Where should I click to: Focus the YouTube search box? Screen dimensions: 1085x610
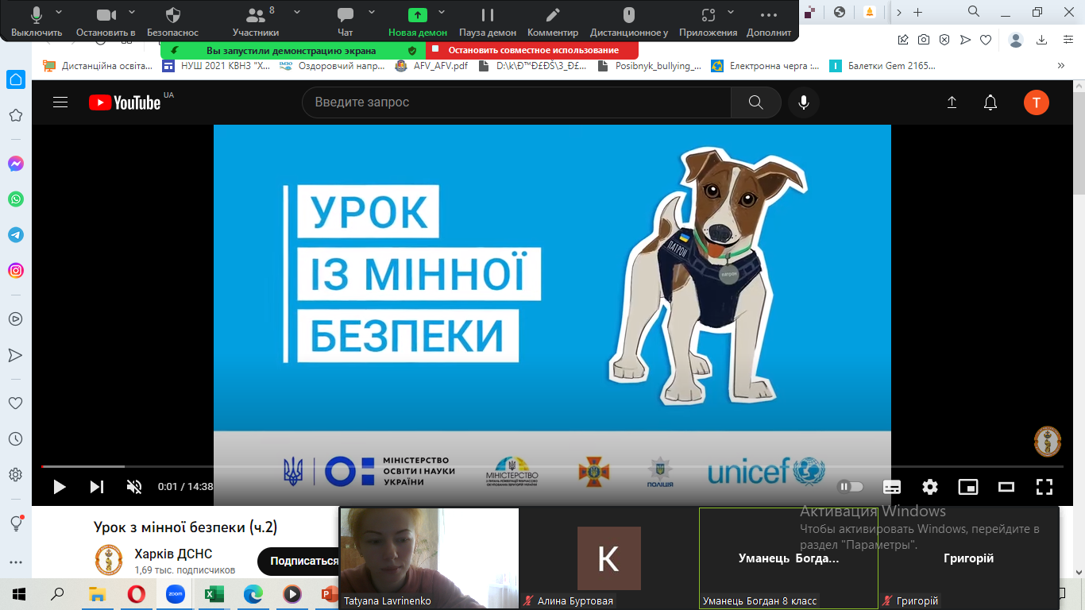pos(516,102)
